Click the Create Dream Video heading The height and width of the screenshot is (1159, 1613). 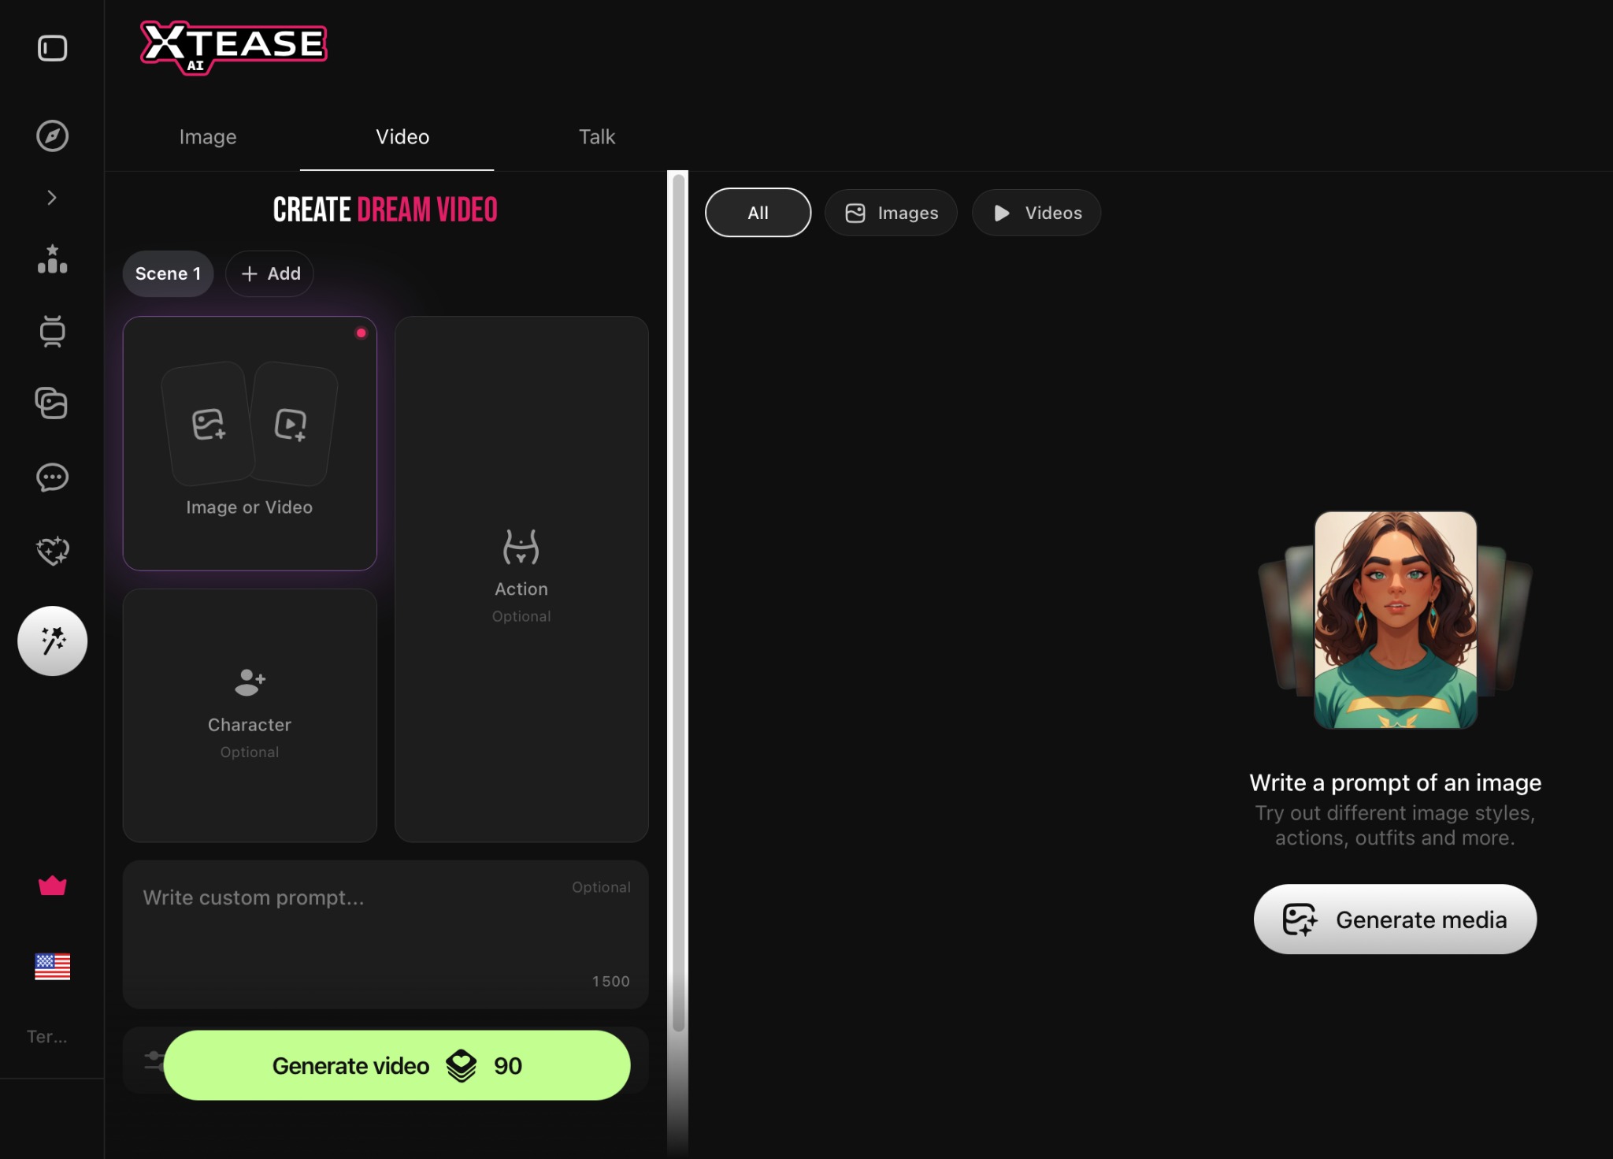385,210
